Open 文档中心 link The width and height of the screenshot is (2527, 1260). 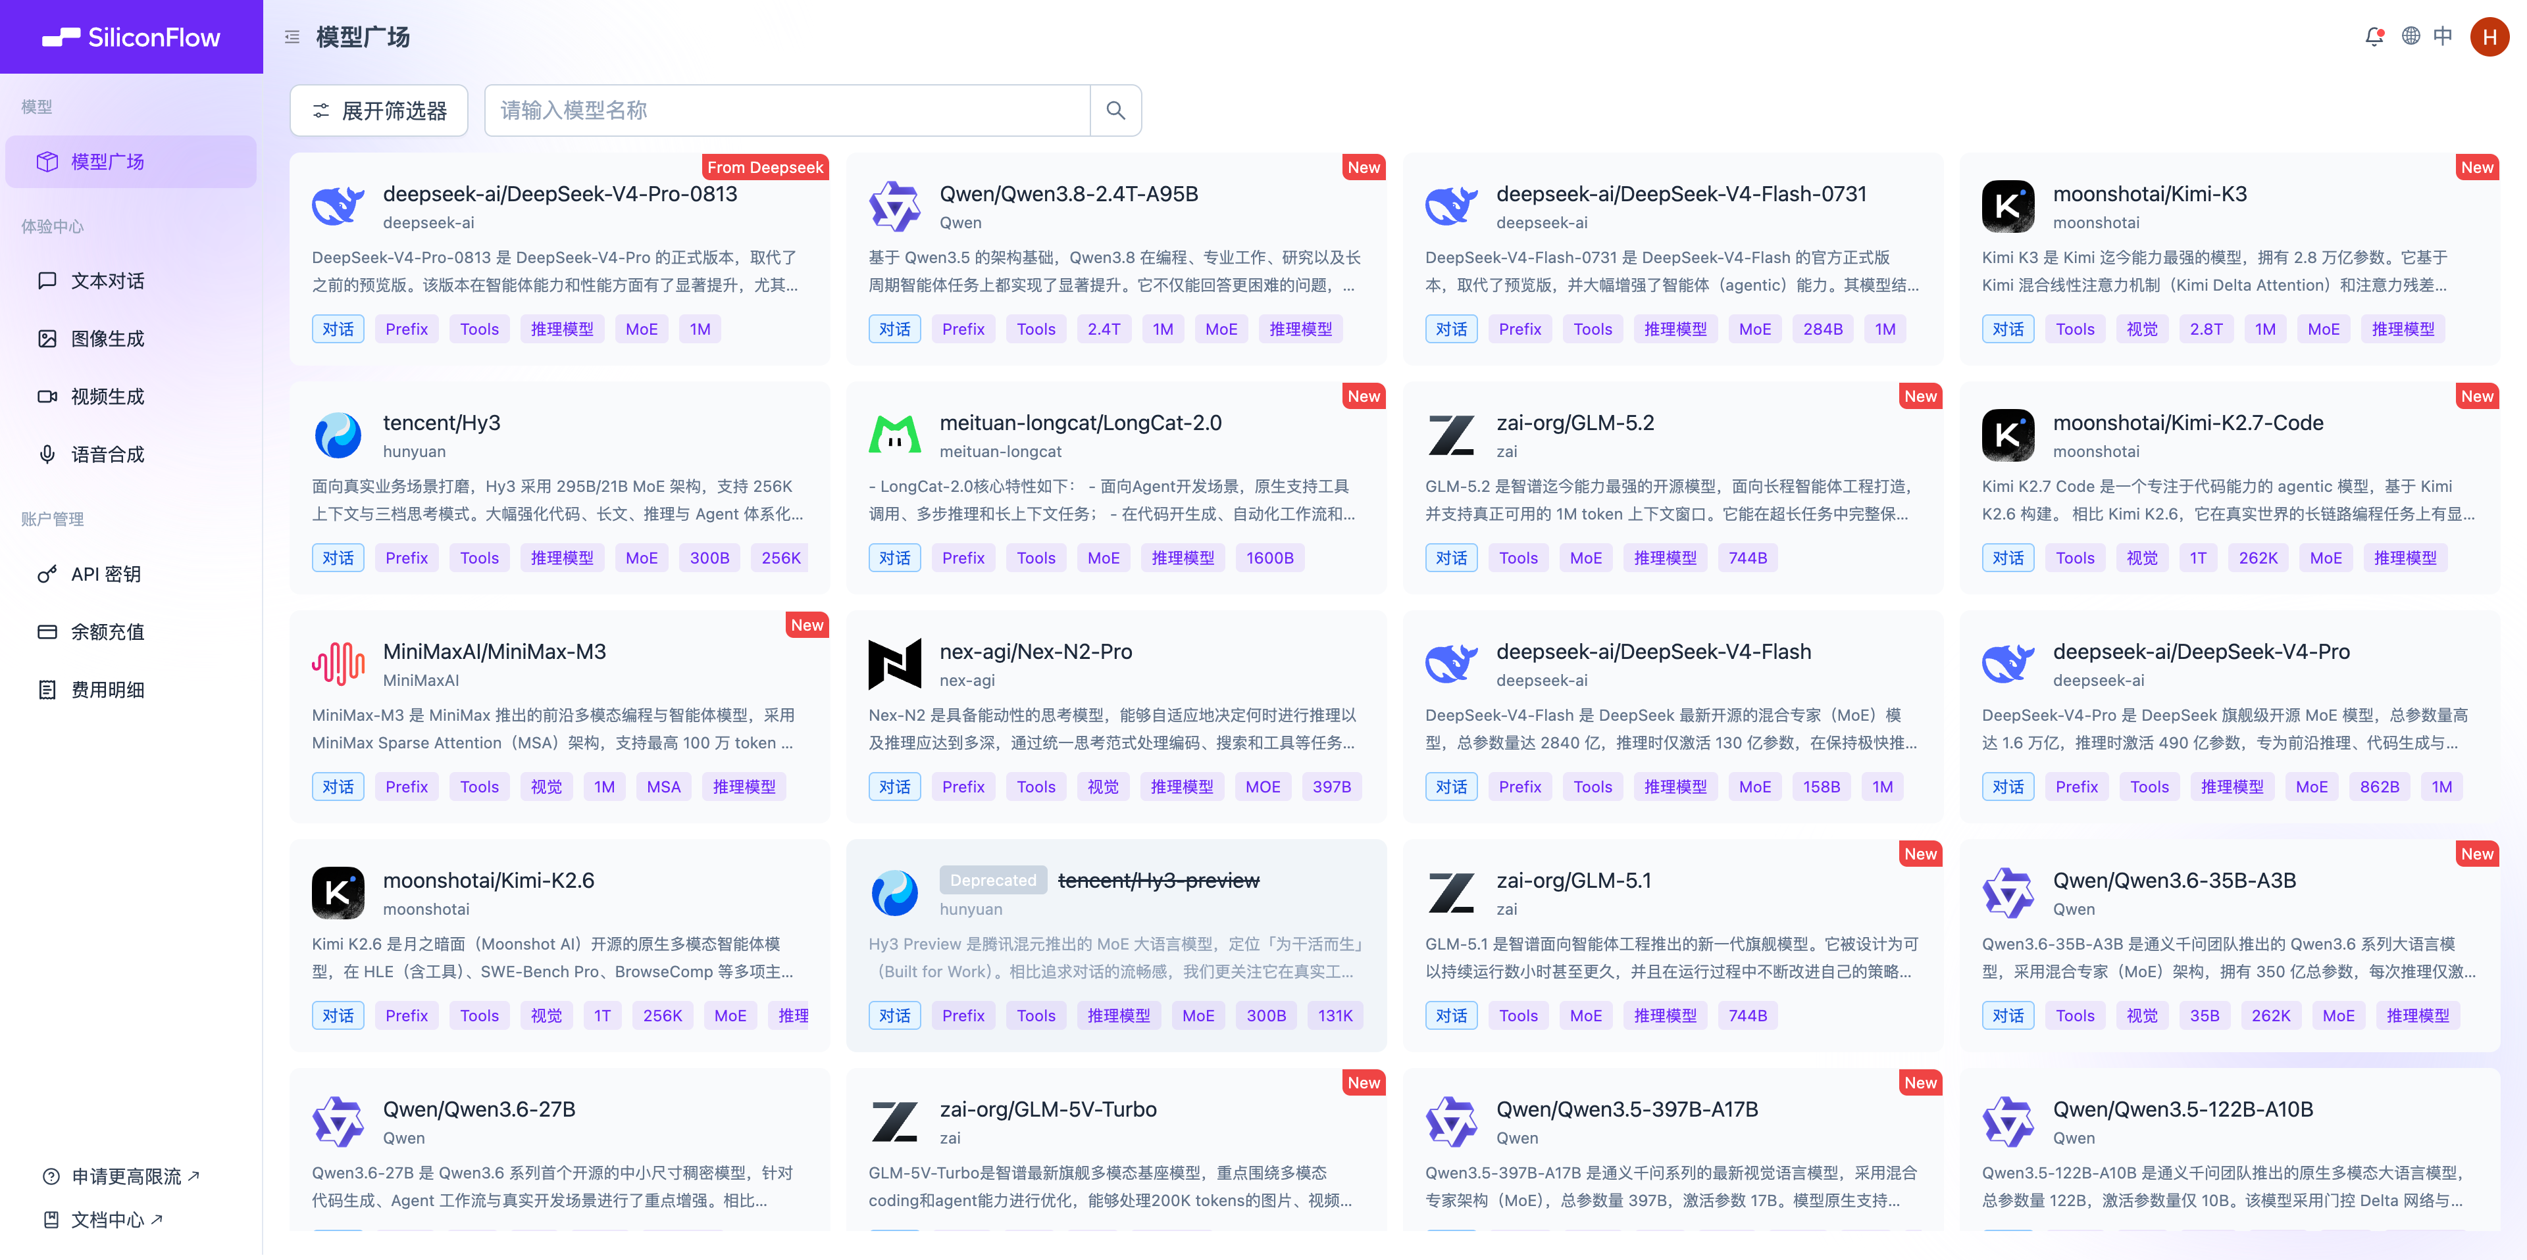103,1220
